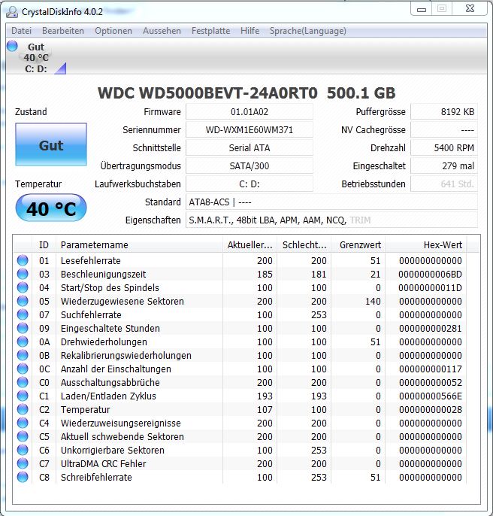Click status orb of Drehwiederholungen row
The image size is (493, 516).
[x=23, y=341]
